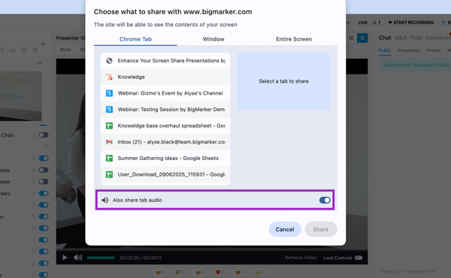Select the Gmail 'Inbox (21)' tab row
Image resolution: width=451 pixels, height=278 pixels.
pyautogui.click(x=165, y=142)
